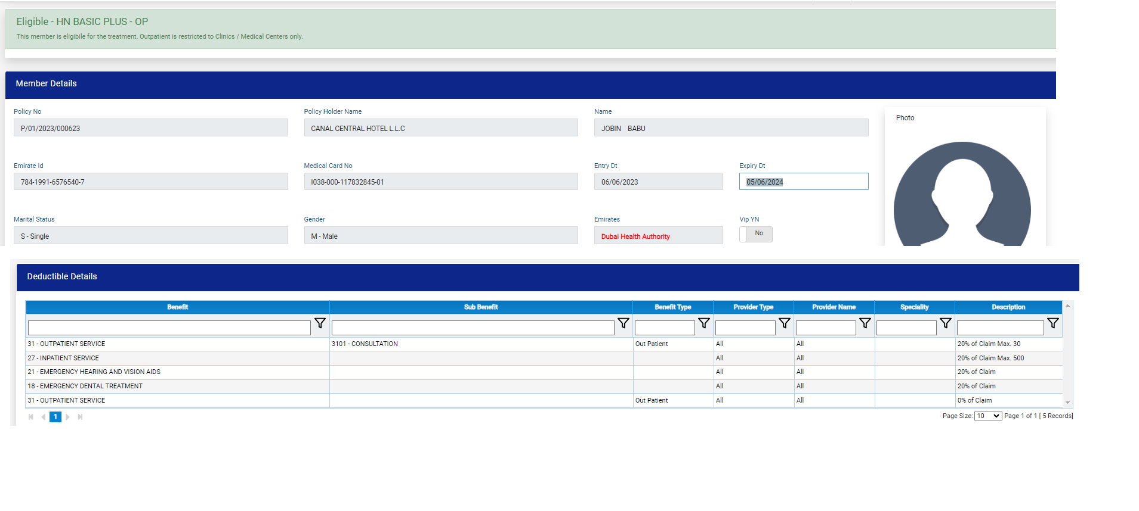
Task: Go to the first page of records
Action: pyautogui.click(x=31, y=417)
